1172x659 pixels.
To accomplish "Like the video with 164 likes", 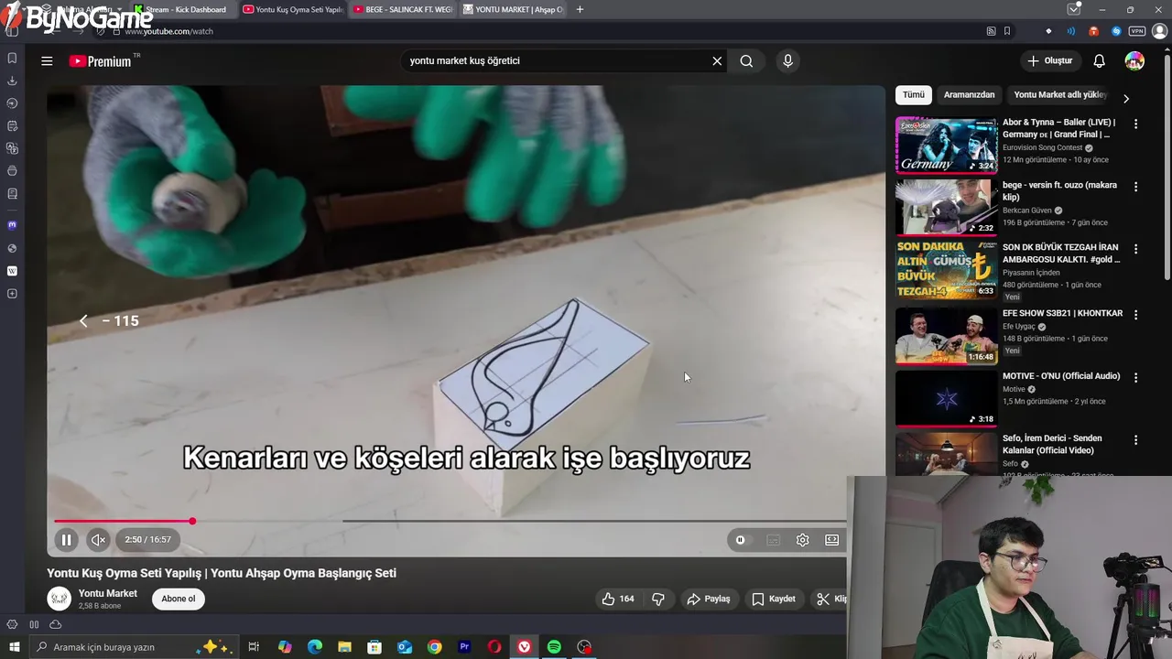I will coord(618,599).
